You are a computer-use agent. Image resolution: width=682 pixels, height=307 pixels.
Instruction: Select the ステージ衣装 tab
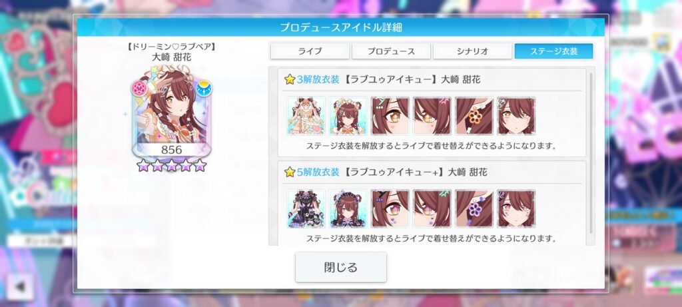tap(553, 51)
